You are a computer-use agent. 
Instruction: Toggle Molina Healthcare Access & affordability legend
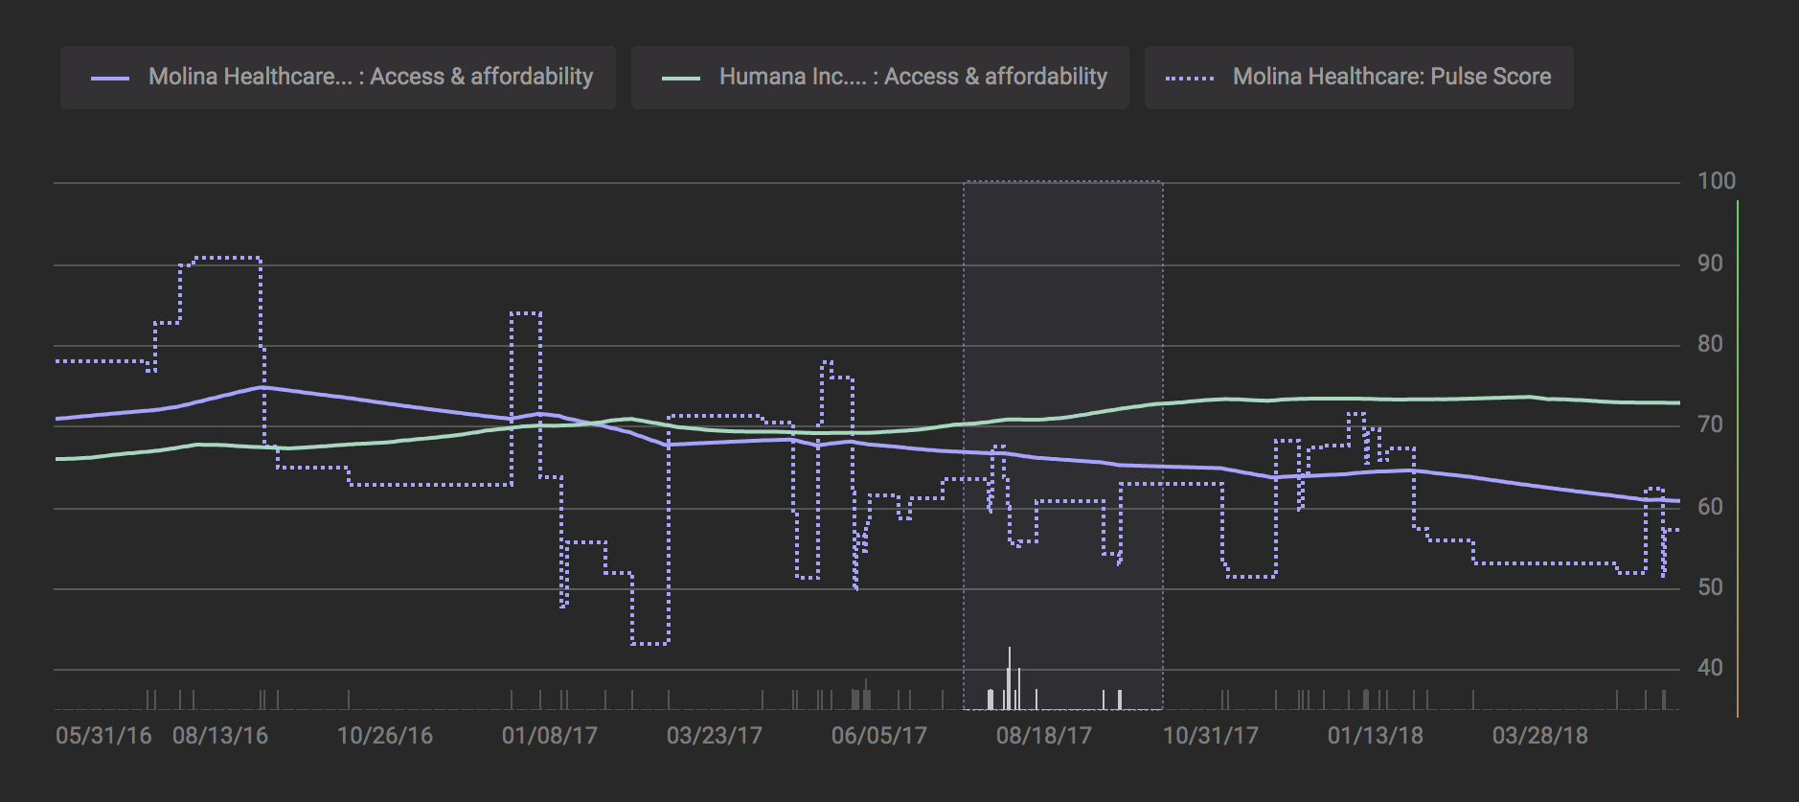coord(338,78)
